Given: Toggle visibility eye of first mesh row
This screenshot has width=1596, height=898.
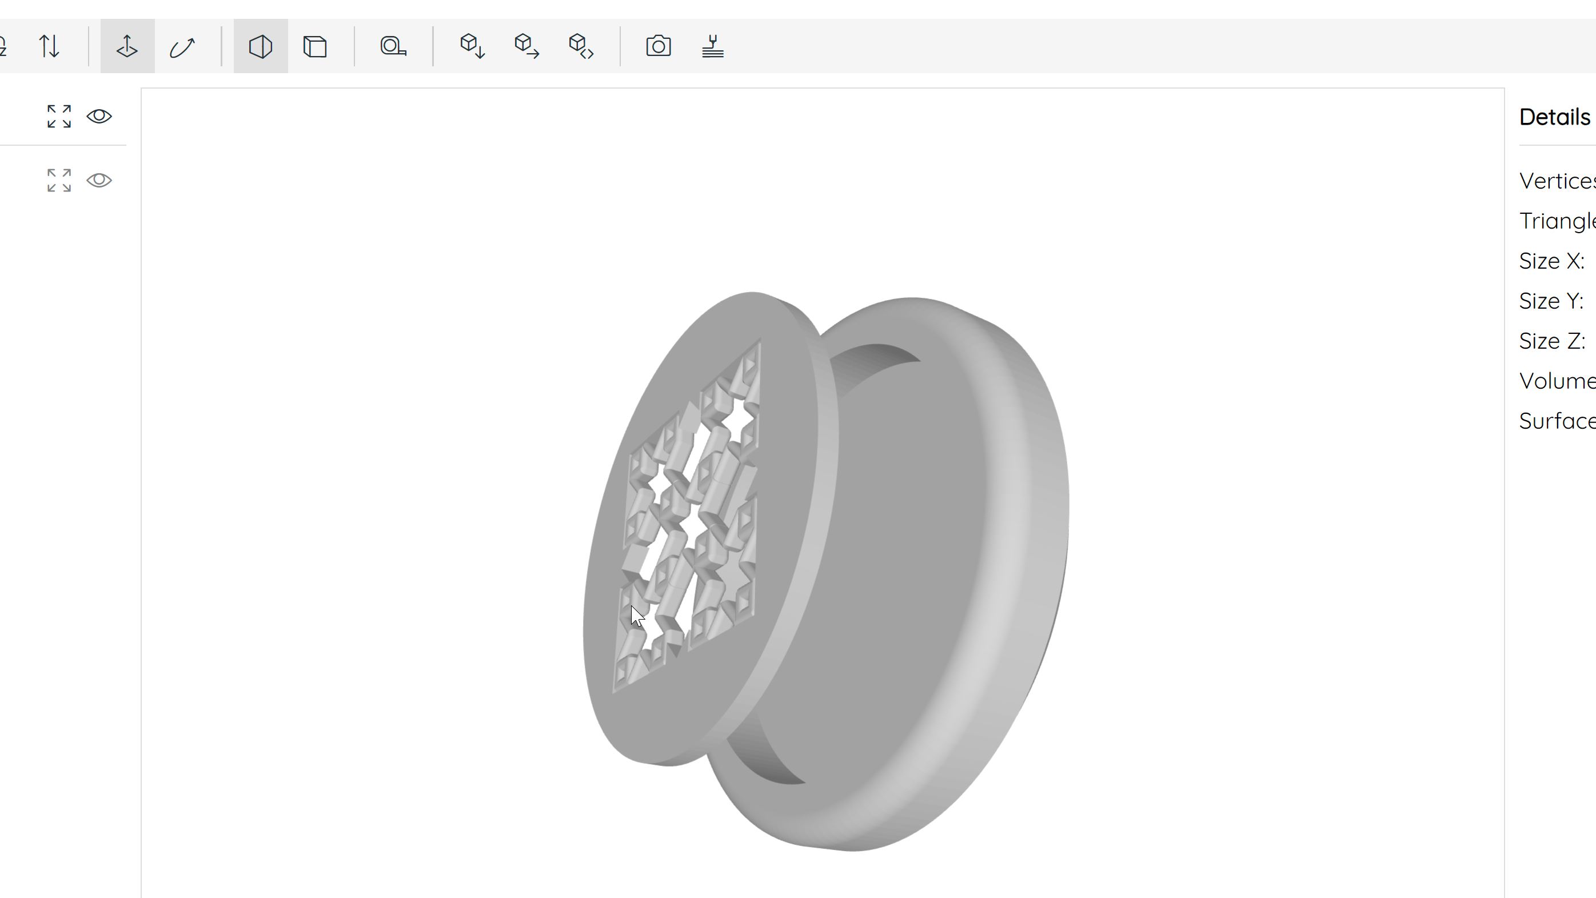Looking at the screenshot, I should pyautogui.click(x=99, y=117).
